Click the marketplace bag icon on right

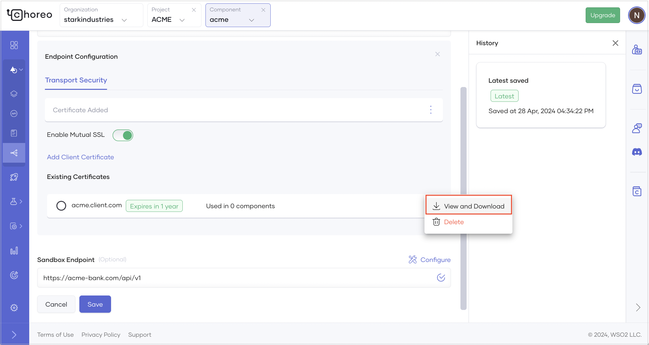coord(637,89)
